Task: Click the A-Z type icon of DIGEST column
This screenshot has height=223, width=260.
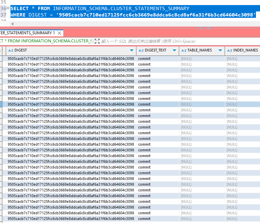Action: (x=10, y=50)
